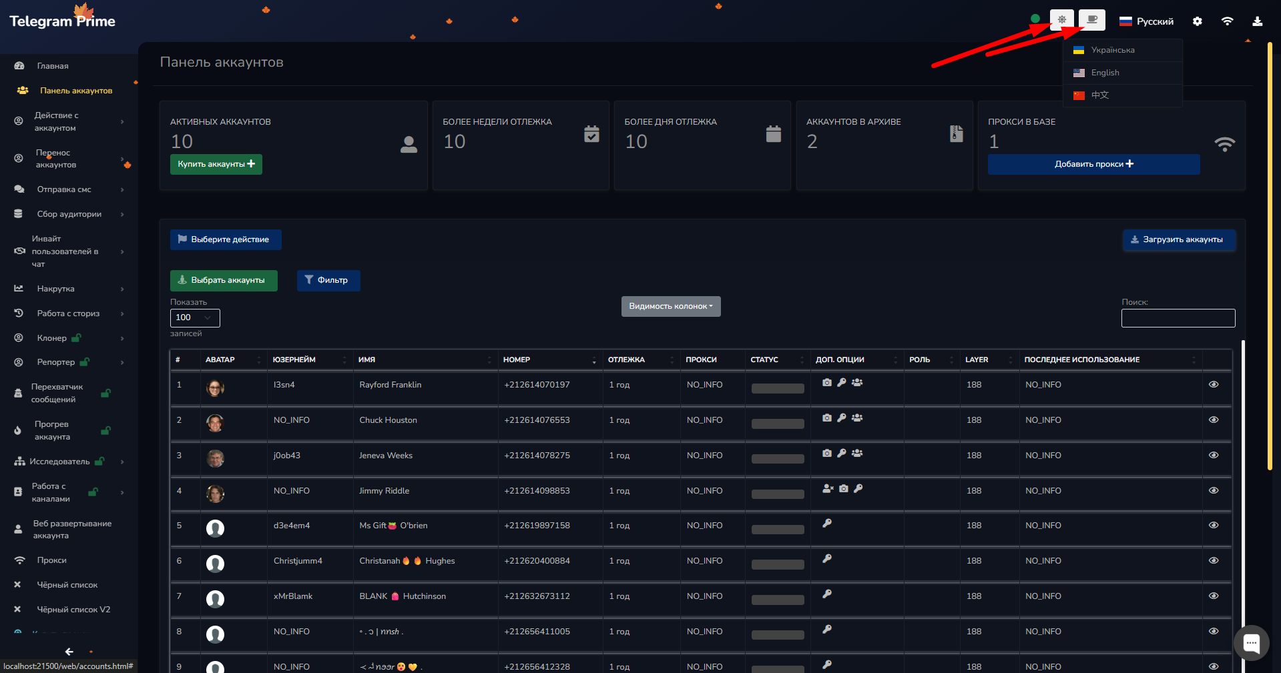Open settings via the gear icon
The image size is (1281, 673).
(x=1198, y=21)
